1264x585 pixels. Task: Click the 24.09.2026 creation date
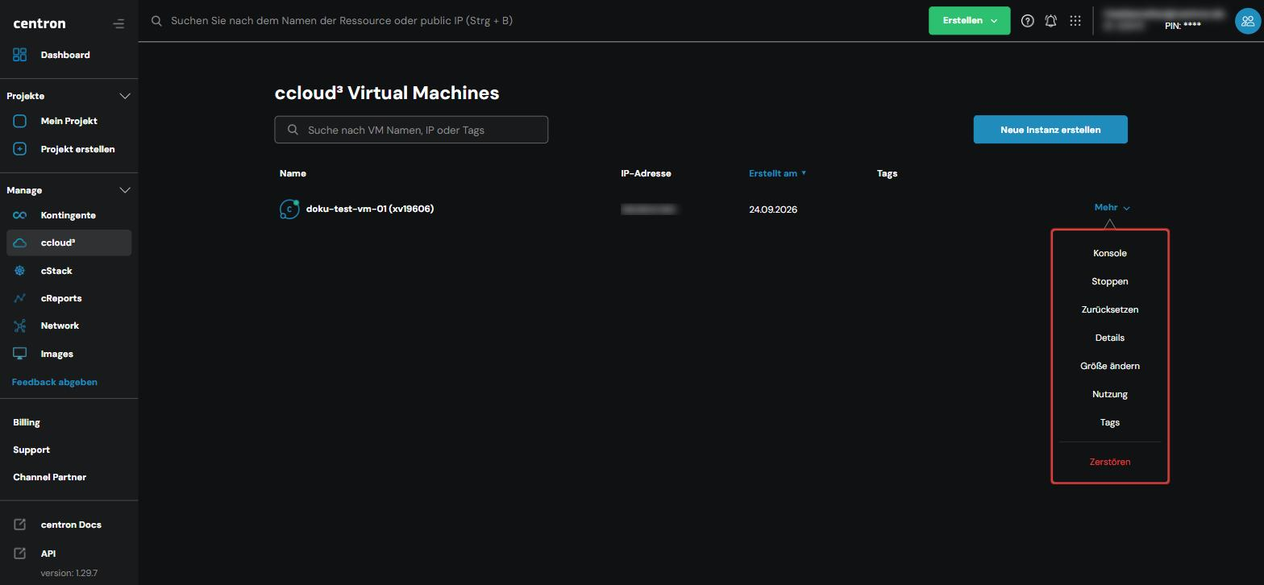[773, 210]
